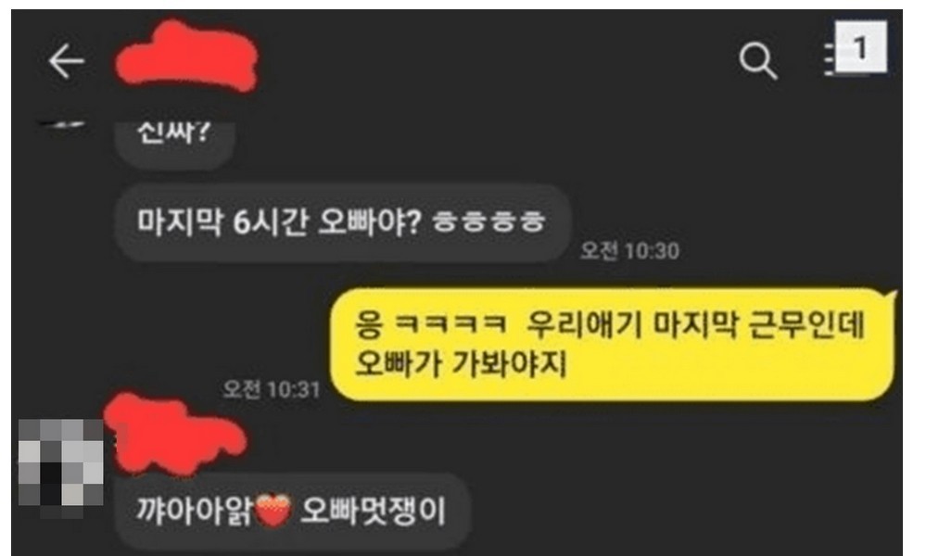Viewport: 926px width, 556px height.
Task: Tap the red-scribbled sender name above the last message
Action: pyautogui.click(x=175, y=434)
